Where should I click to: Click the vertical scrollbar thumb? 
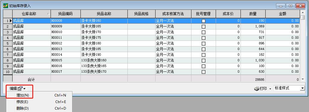pos(303,18)
